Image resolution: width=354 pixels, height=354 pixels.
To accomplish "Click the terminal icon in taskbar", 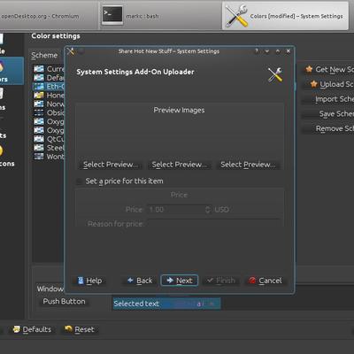I will 112,15.
